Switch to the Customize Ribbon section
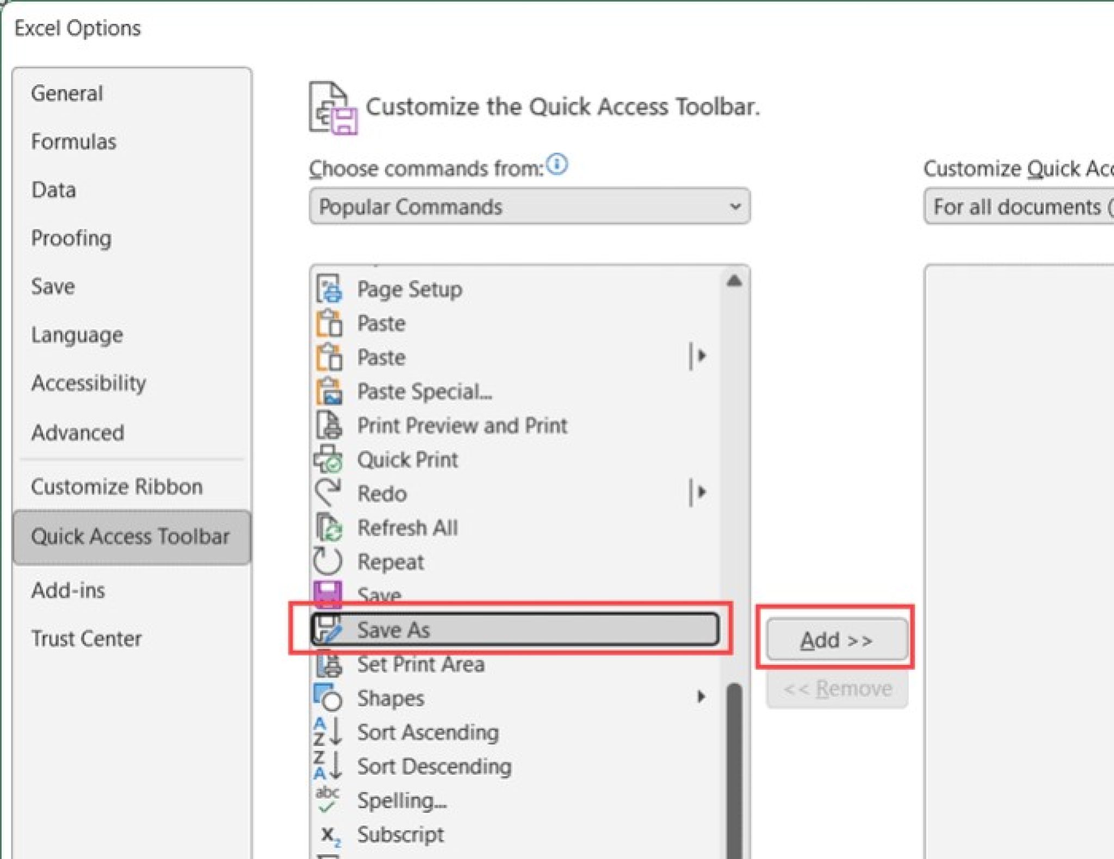Image resolution: width=1114 pixels, height=859 pixels. pyautogui.click(x=117, y=486)
